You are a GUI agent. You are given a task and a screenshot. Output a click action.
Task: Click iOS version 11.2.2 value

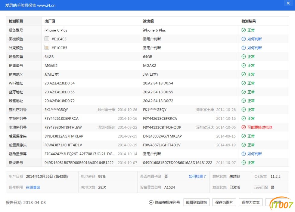coord(275,177)
